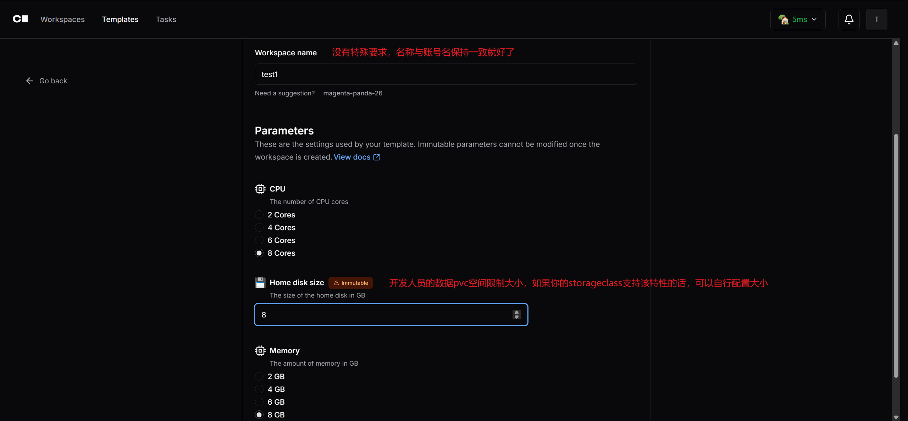Image resolution: width=908 pixels, height=421 pixels.
Task: Use the magenta-panda-26 name suggestion
Action: [x=353, y=93]
